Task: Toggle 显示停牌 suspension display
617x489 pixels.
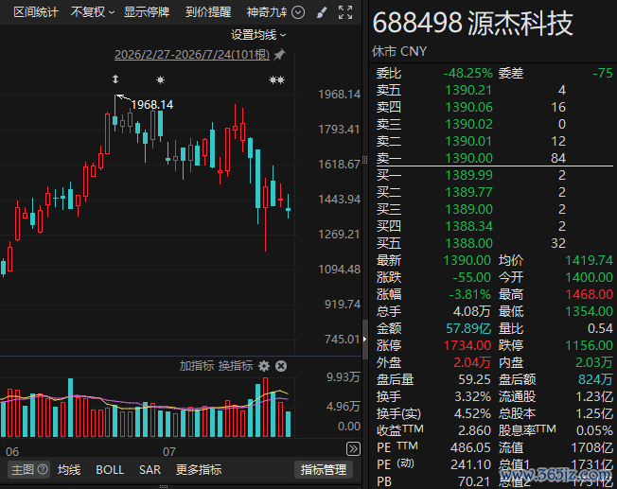Action: (x=147, y=12)
